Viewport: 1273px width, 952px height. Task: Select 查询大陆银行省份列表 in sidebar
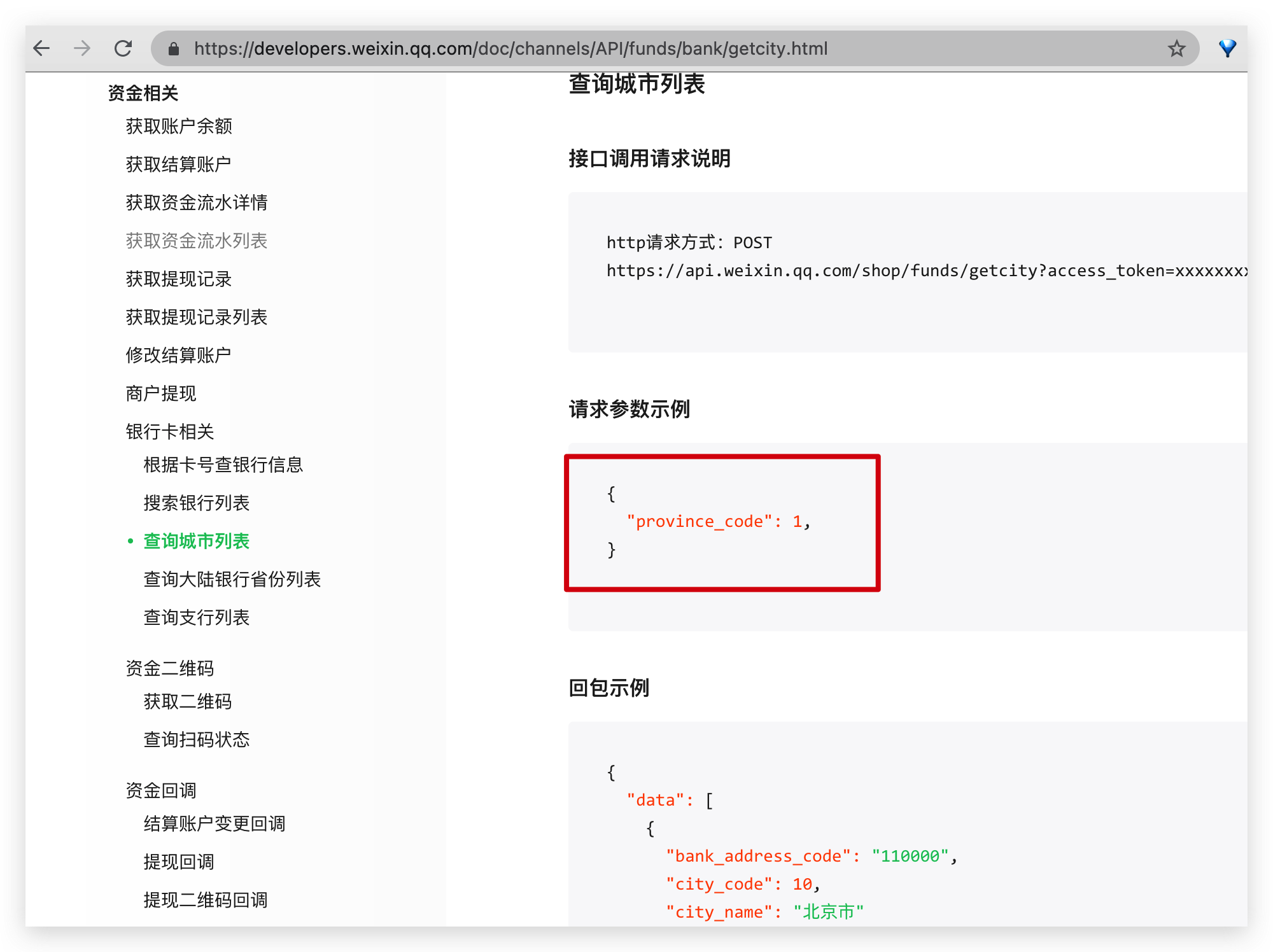point(232,579)
